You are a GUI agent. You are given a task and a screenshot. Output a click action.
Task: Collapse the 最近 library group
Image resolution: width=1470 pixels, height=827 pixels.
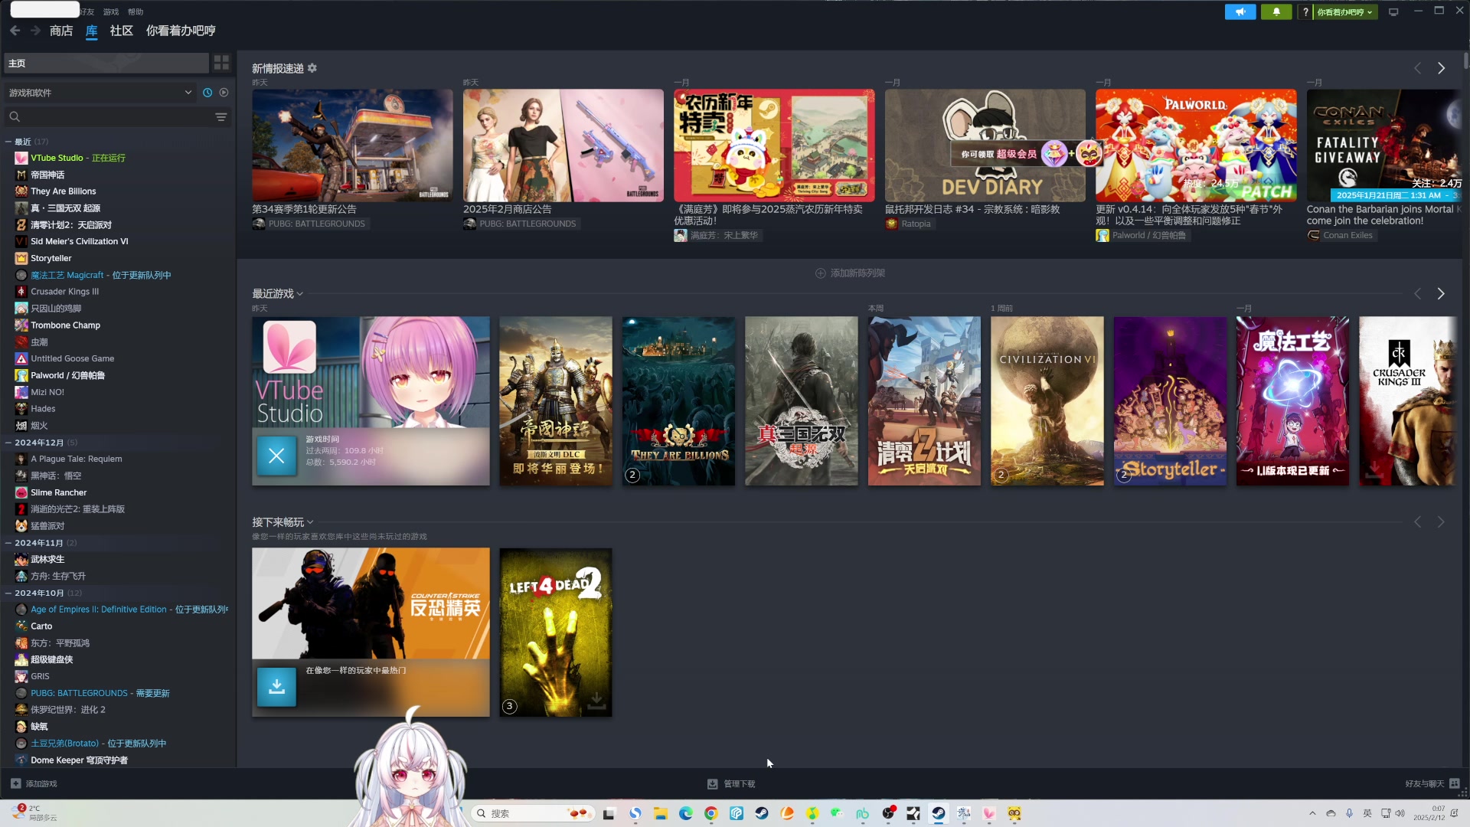[x=8, y=142]
